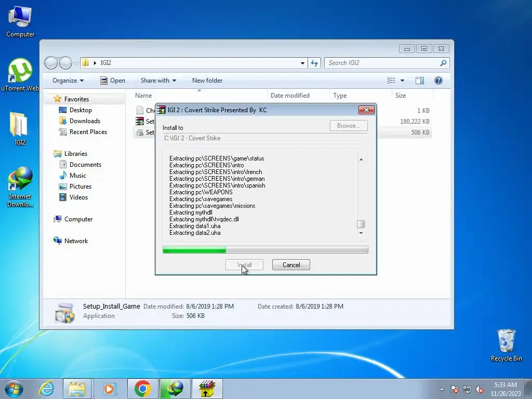The image size is (532, 399).
Task: Open the Organize menu
Action: pos(68,81)
